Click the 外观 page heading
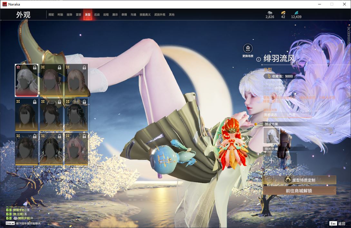351x228 pixels. (x=23, y=15)
